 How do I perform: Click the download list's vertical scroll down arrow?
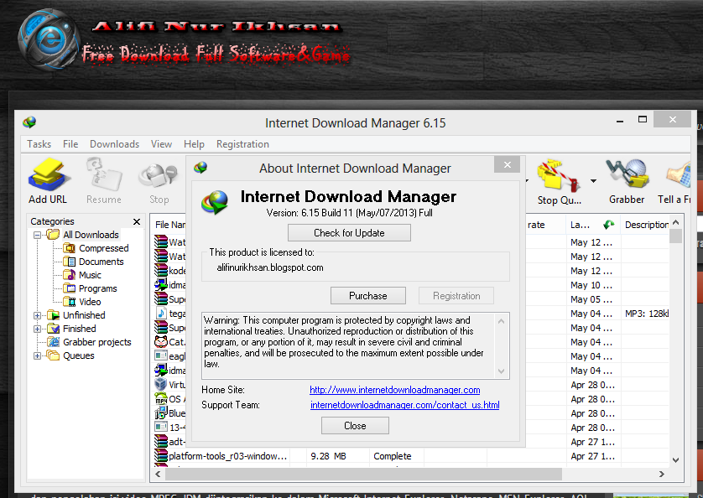pos(675,460)
